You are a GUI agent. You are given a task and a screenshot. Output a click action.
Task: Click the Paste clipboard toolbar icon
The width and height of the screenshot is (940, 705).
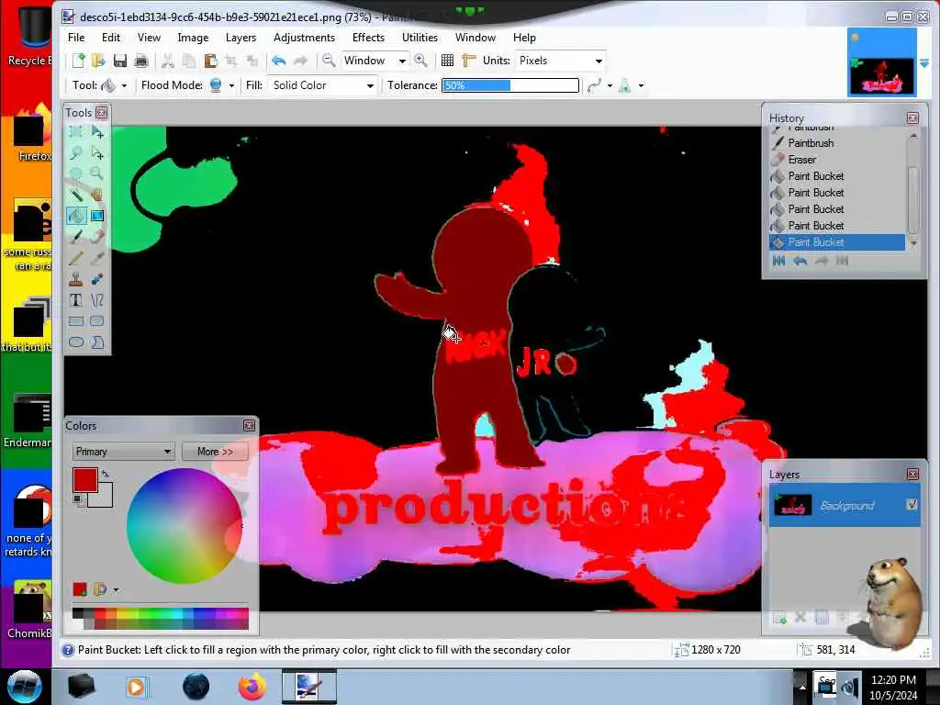(x=210, y=61)
